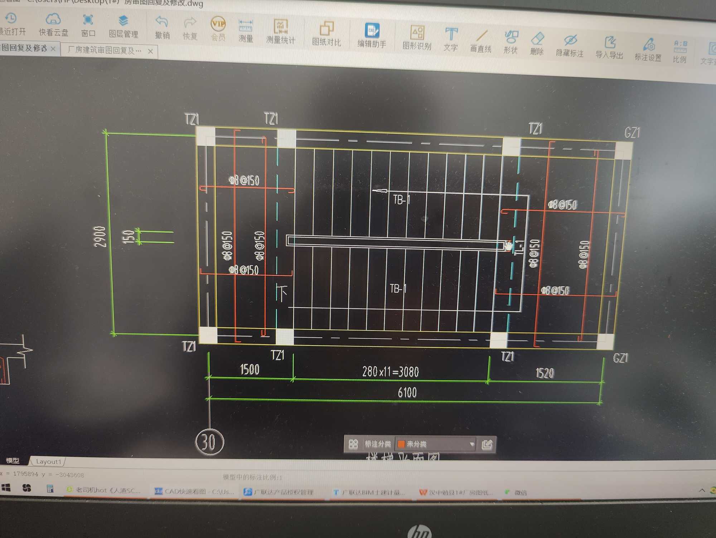The image size is (716, 538).
Task: Open the calculator taskbar icon
Action: tap(50, 489)
